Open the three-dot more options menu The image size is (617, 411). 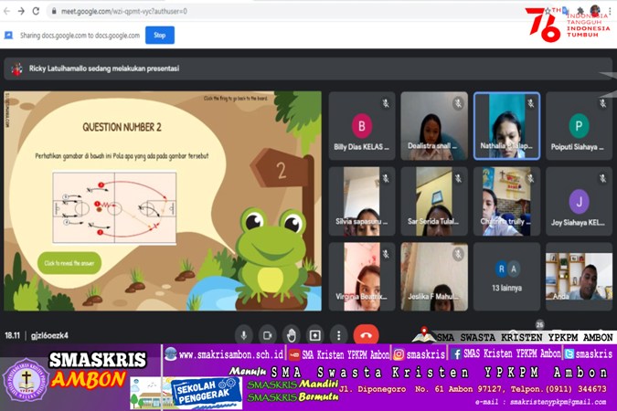pyautogui.click(x=339, y=335)
